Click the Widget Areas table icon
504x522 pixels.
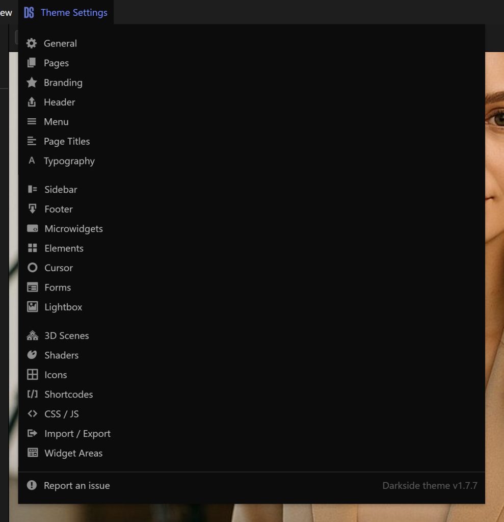(x=32, y=453)
